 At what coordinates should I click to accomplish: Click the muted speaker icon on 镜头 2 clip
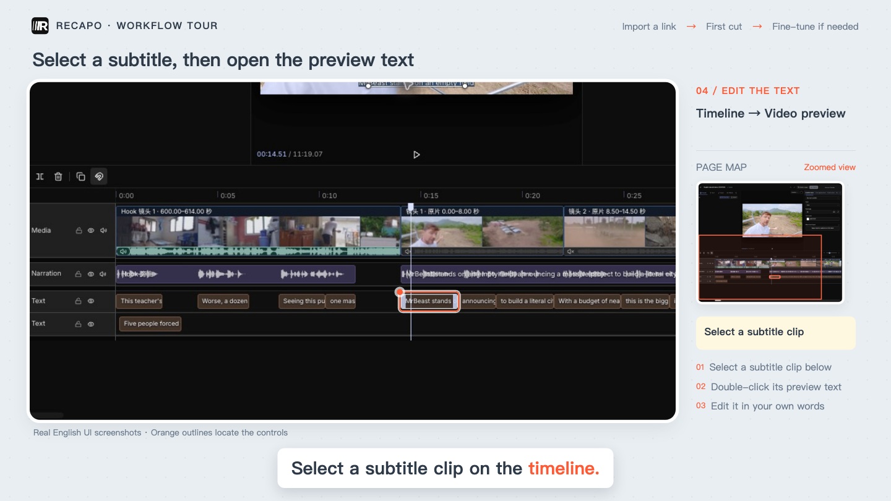[570, 252]
